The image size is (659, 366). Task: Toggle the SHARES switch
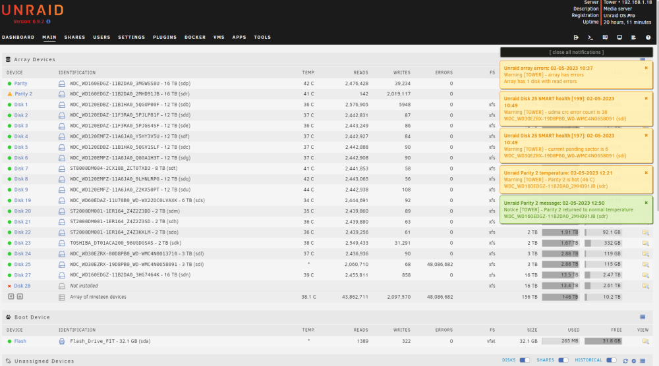click(563, 360)
